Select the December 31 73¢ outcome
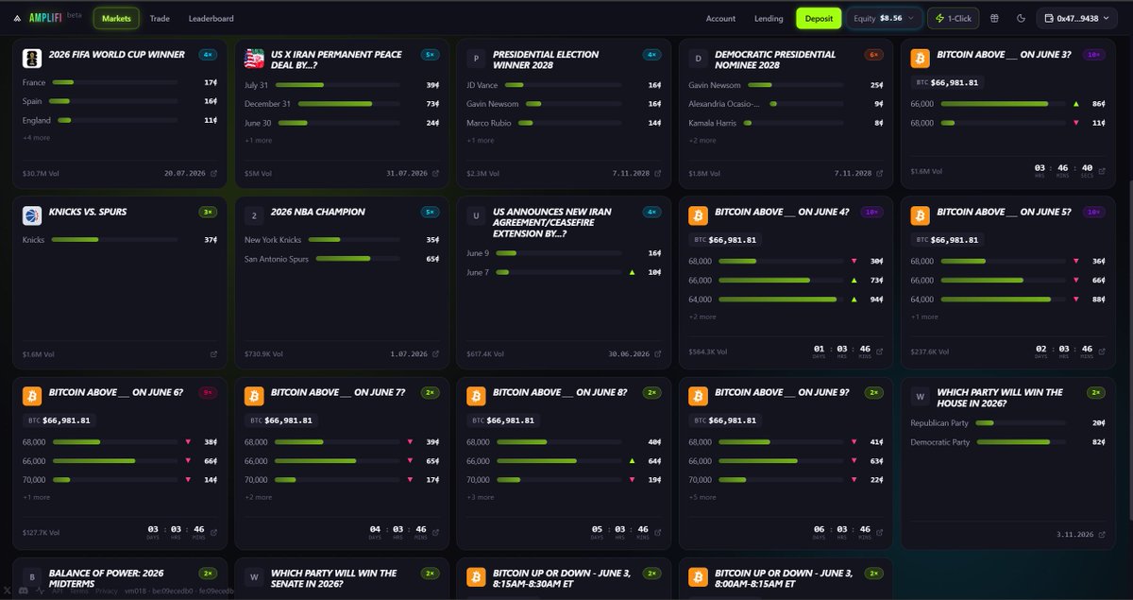 [x=342, y=104]
